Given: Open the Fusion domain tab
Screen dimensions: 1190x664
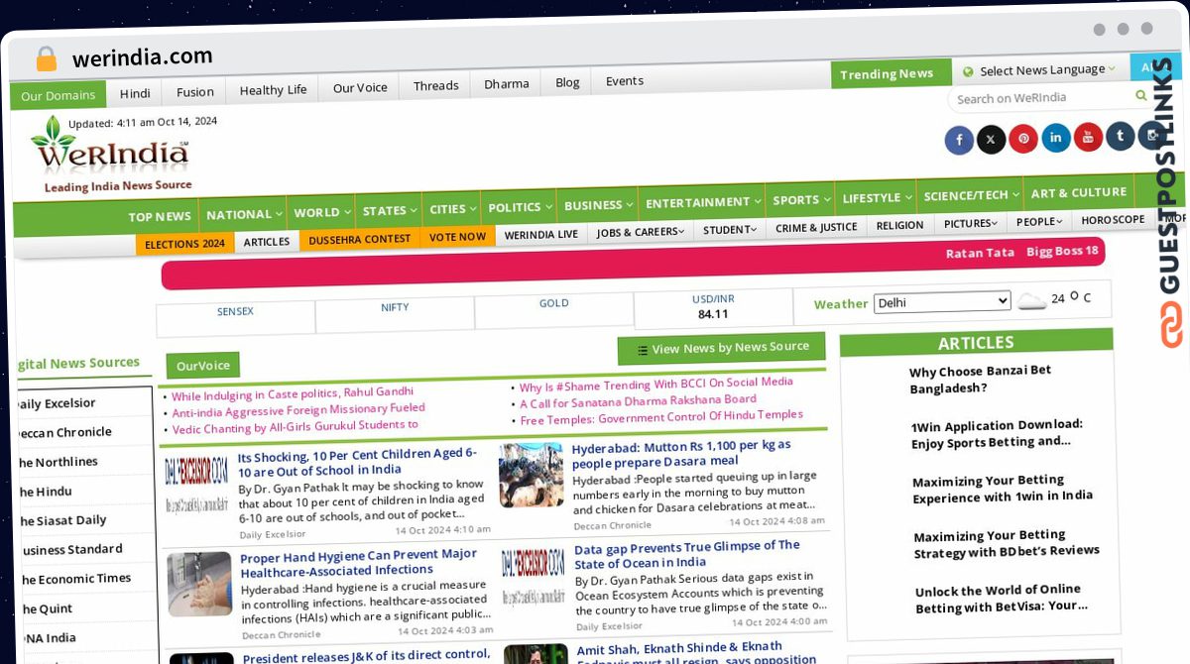Looking at the screenshot, I should (x=194, y=91).
